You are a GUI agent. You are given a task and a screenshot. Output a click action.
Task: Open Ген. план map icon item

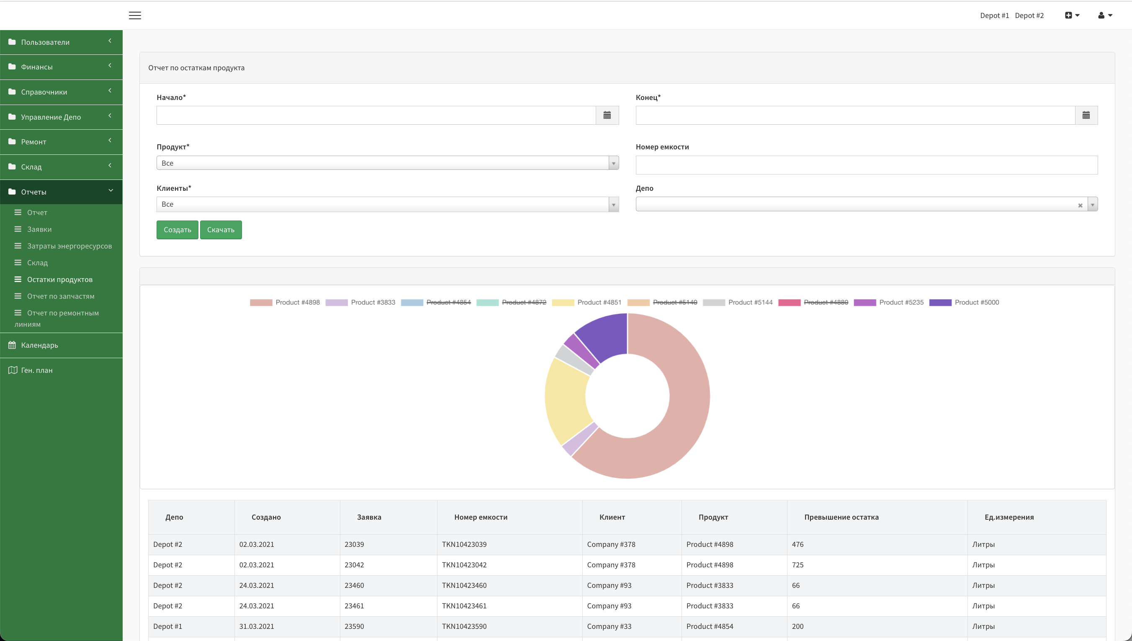[x=12, y=370]
